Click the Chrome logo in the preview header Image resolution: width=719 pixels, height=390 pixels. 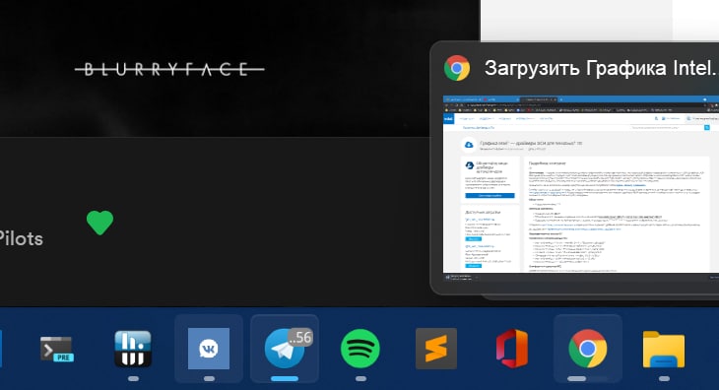coord(457,68)
